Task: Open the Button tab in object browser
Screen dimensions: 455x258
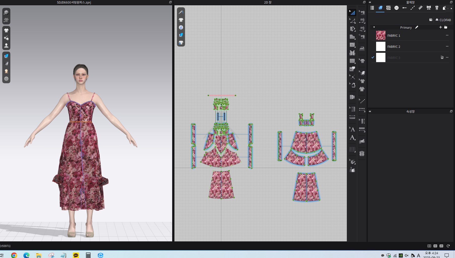Action: (397, 8)
